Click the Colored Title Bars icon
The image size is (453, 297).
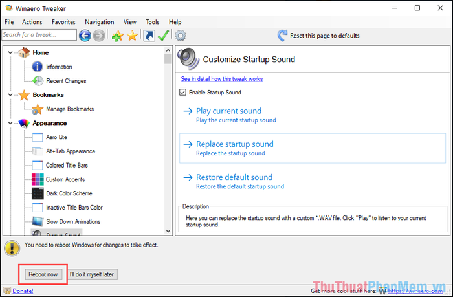38,165
